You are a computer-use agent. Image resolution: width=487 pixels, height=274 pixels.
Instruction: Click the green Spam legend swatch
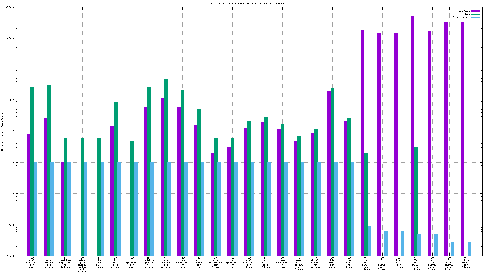pyautogui.click(x=476, y=14)
